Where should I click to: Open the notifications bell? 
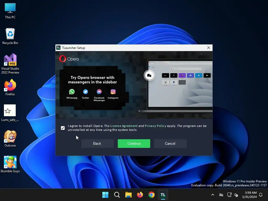click(x=261, y=195)
